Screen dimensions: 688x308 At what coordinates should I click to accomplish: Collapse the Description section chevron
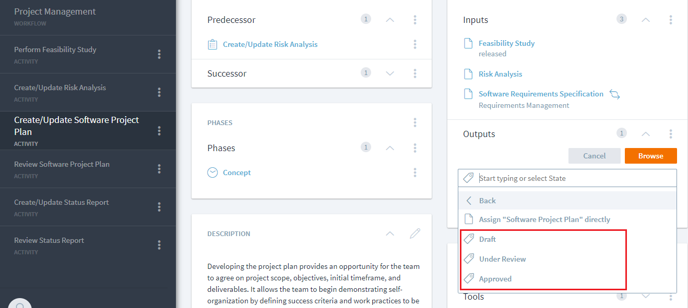tap(390, 233)
